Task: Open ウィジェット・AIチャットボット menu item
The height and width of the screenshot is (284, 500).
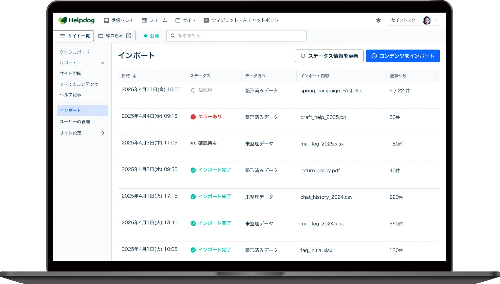Action: tap(241, 20)
